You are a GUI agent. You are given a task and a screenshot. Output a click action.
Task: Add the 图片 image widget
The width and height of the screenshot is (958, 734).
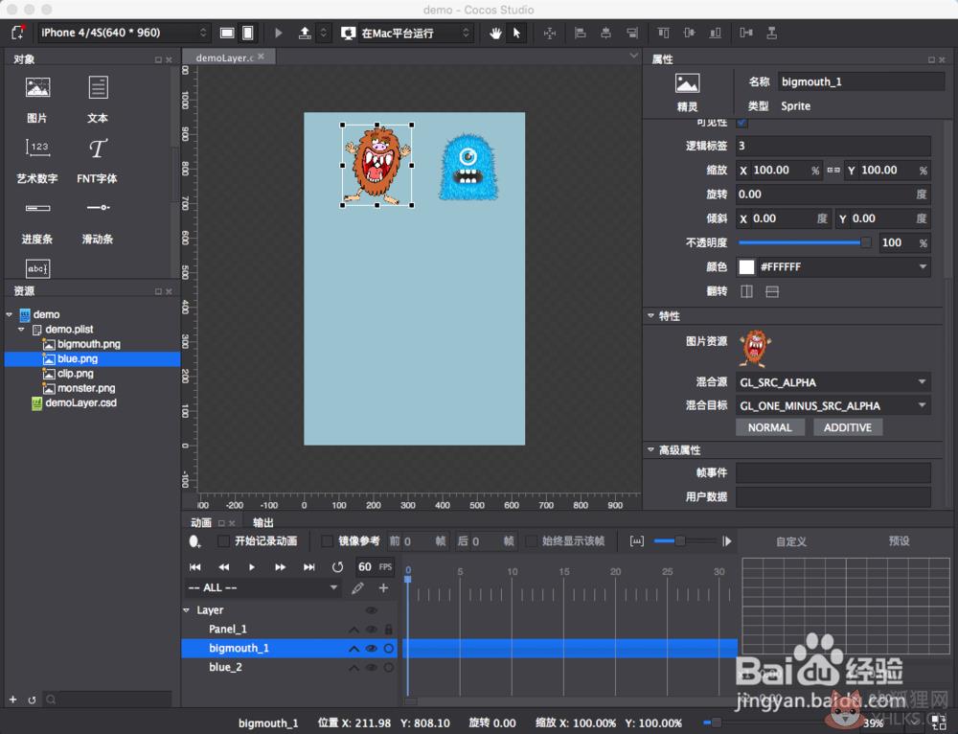[37, 98]
